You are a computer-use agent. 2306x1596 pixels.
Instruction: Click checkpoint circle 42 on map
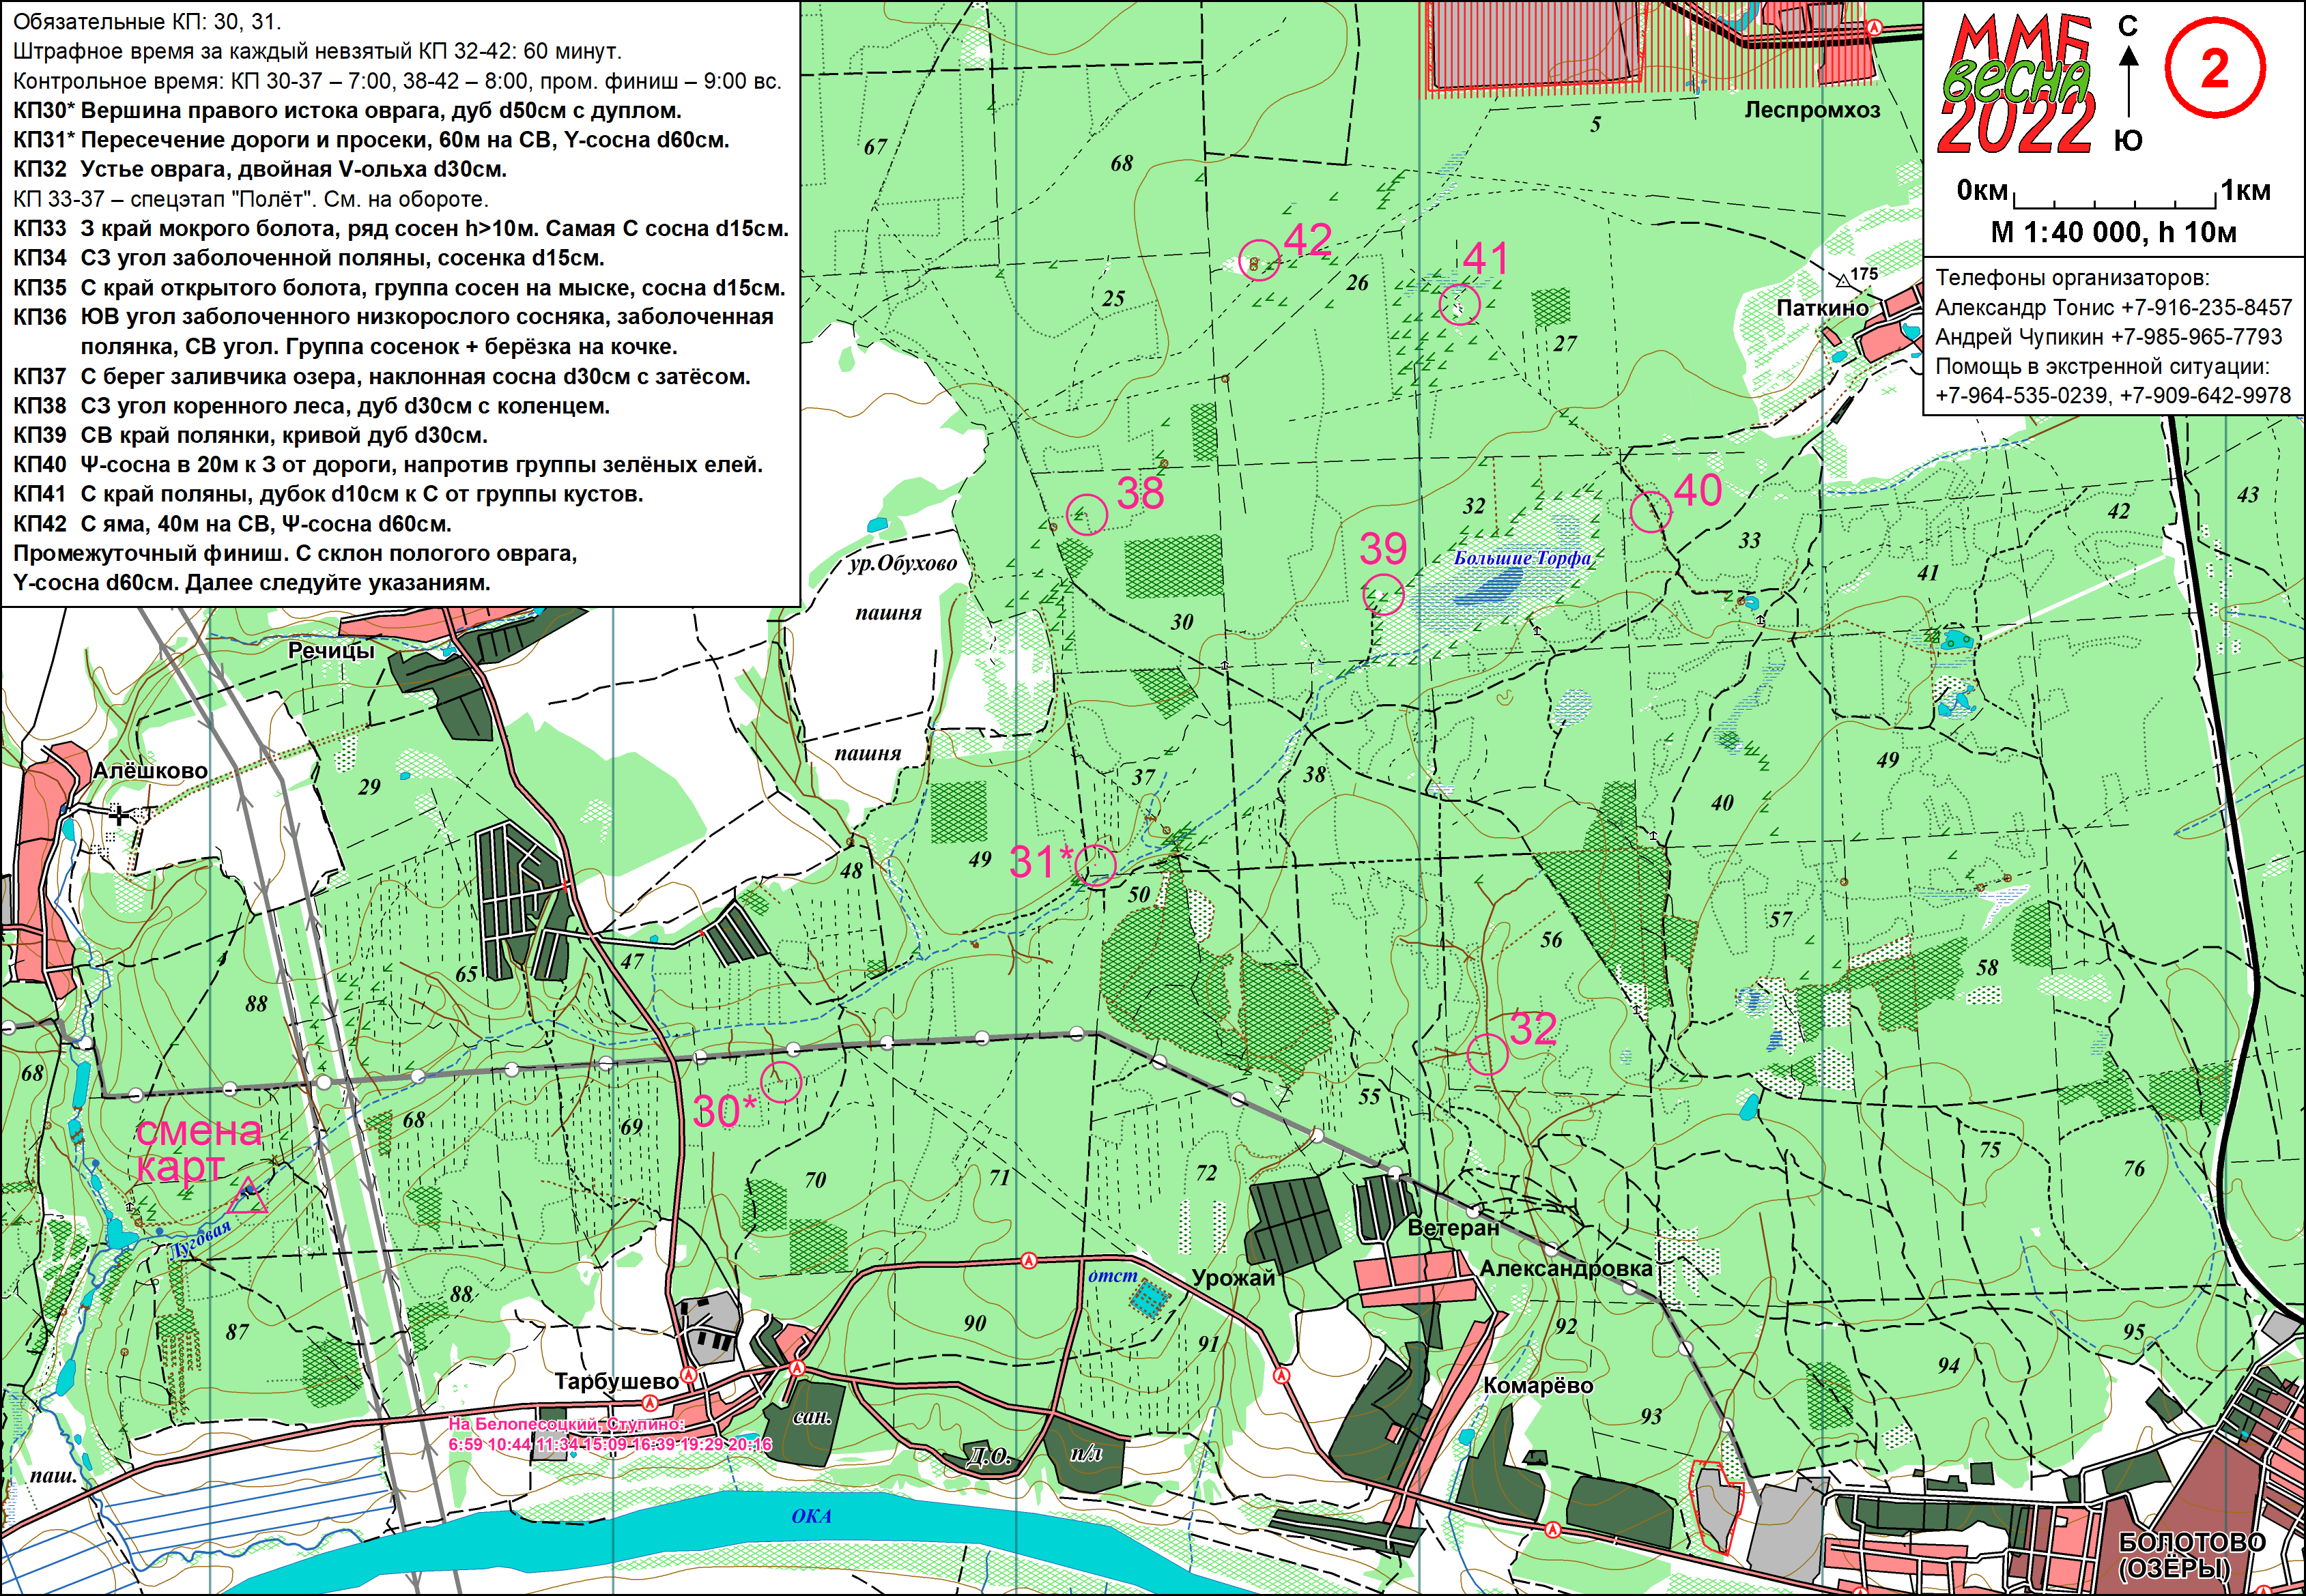click(x=1259, y=260)
